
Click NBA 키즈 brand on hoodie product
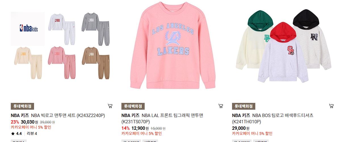241,116
